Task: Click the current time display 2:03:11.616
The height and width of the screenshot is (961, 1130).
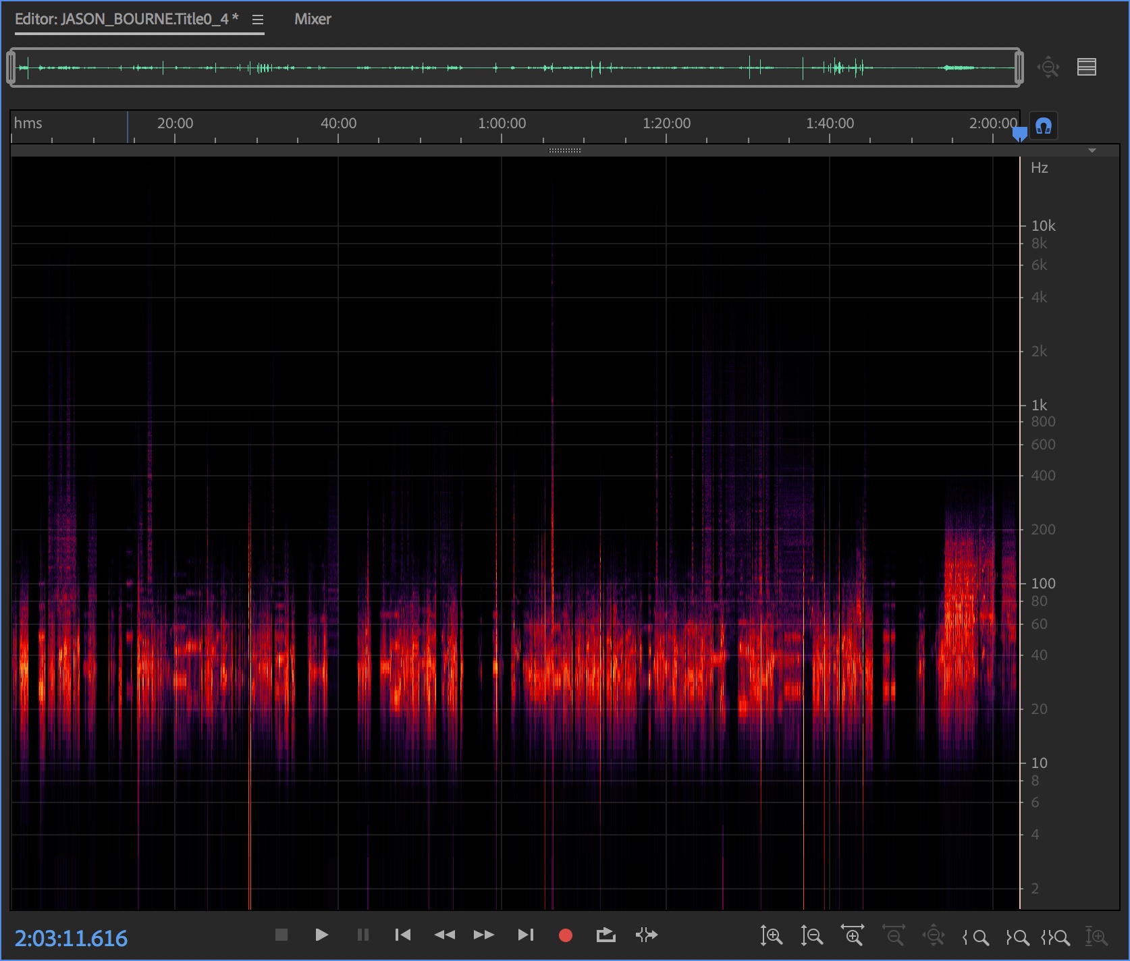Action: (71, 938)
